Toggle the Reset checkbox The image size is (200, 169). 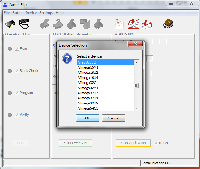(156, 143)
